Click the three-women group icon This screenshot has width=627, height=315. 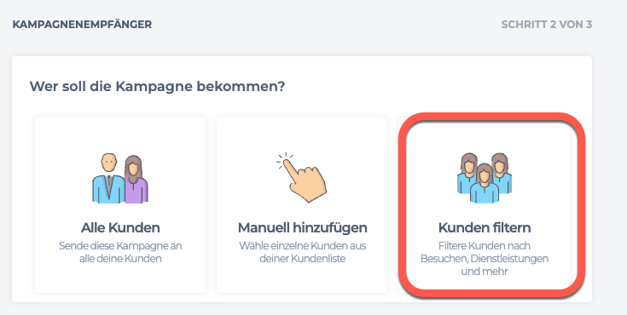click(485, 178)
